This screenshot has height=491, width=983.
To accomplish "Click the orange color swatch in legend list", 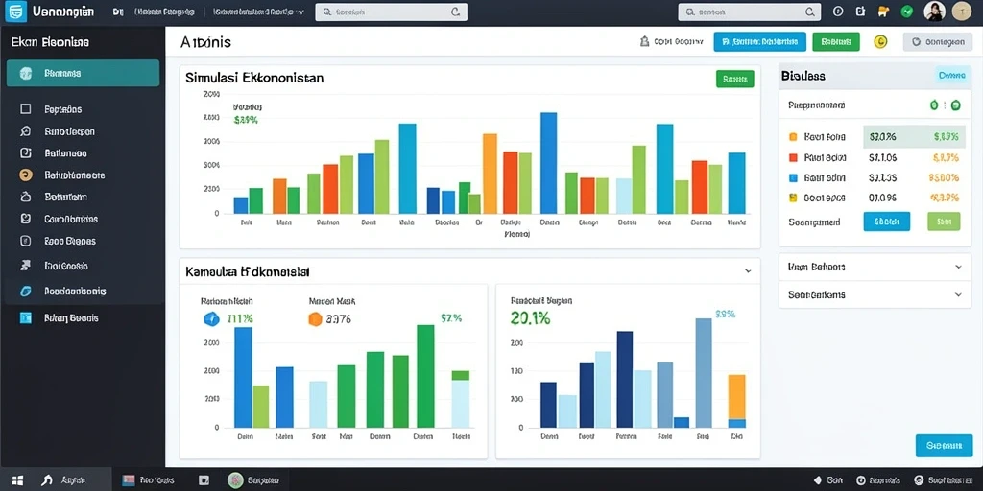I will pos(793,136).
